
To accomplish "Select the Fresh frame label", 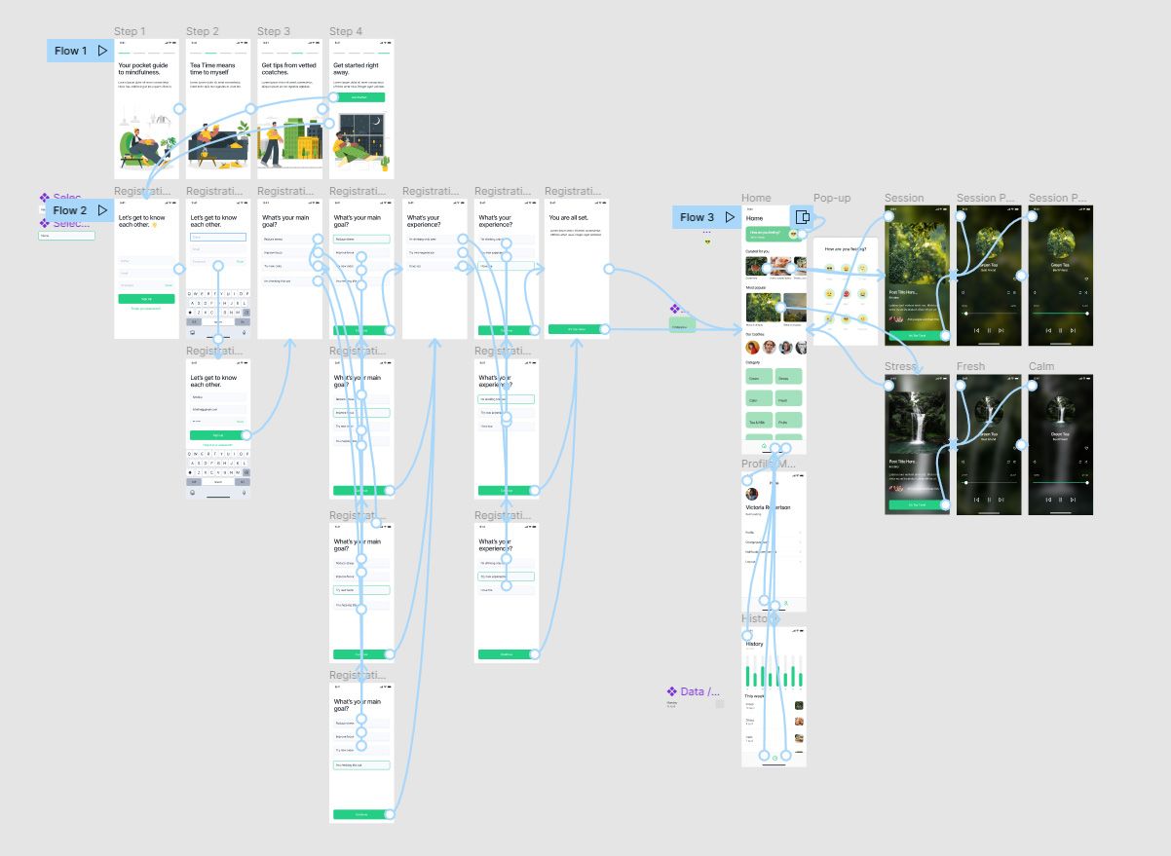I will [970, 366].
